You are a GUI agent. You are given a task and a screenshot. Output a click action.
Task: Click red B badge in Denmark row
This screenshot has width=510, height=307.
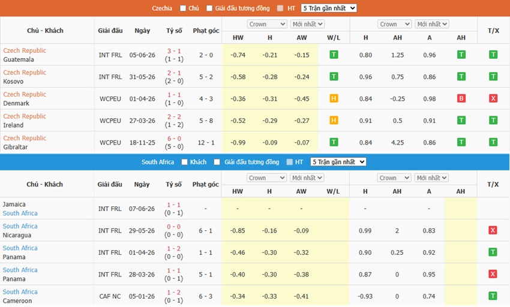[x=461, y=98]
